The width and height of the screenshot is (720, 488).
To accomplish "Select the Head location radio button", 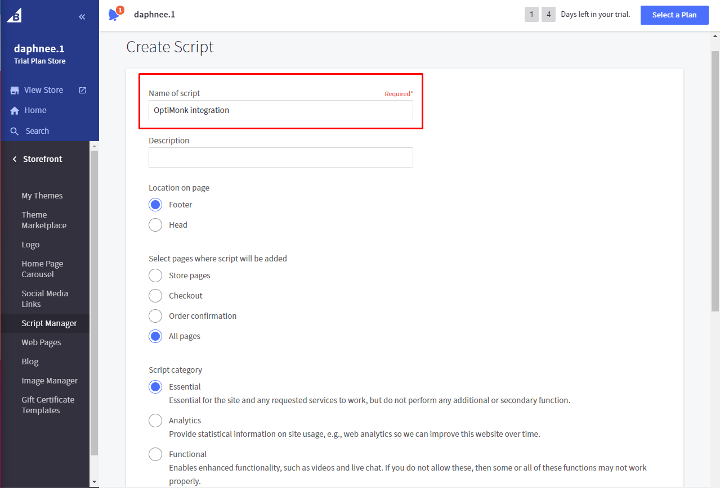I will tap(155, 225).
